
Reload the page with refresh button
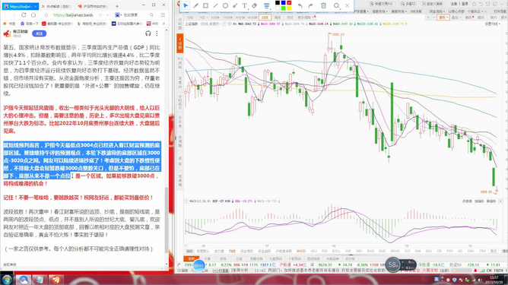point(24,15)
